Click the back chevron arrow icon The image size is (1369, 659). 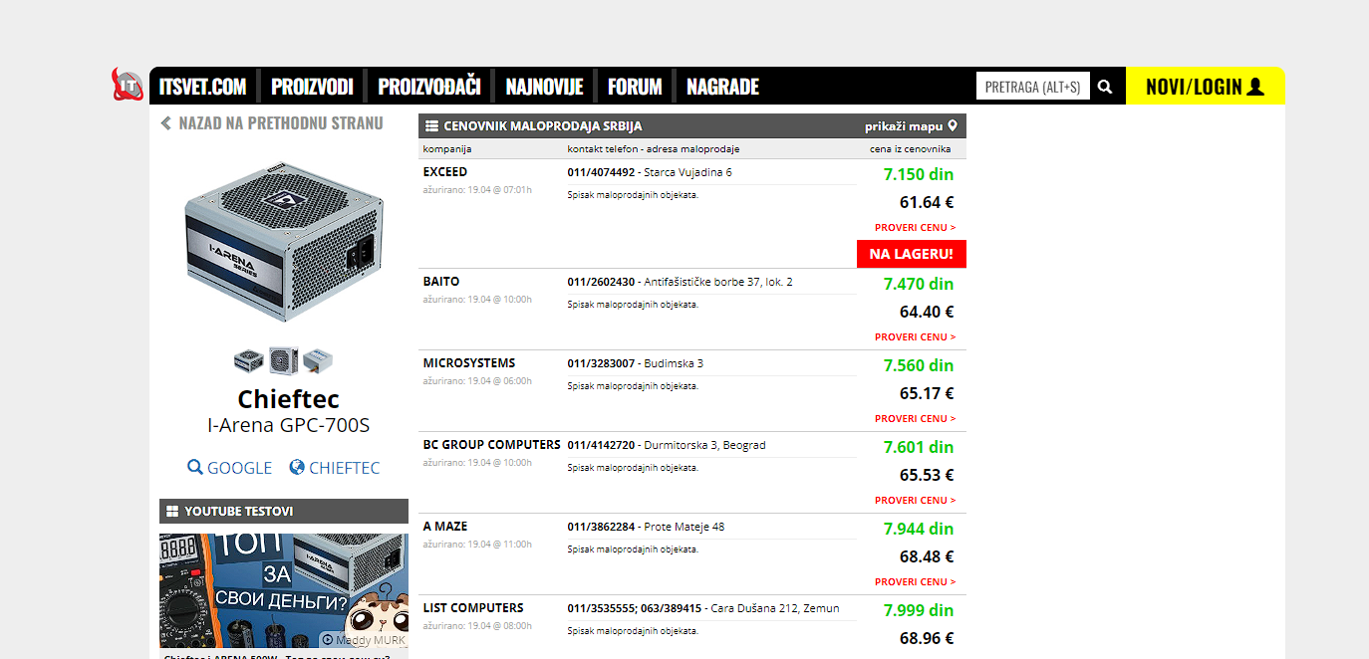(x=166, y=123)
